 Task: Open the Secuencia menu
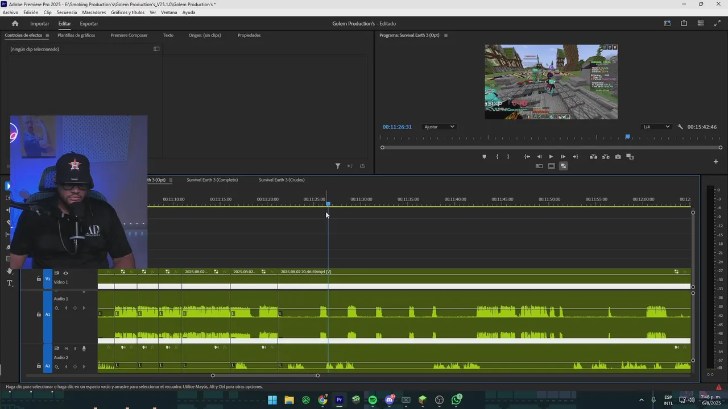point(67,12)
